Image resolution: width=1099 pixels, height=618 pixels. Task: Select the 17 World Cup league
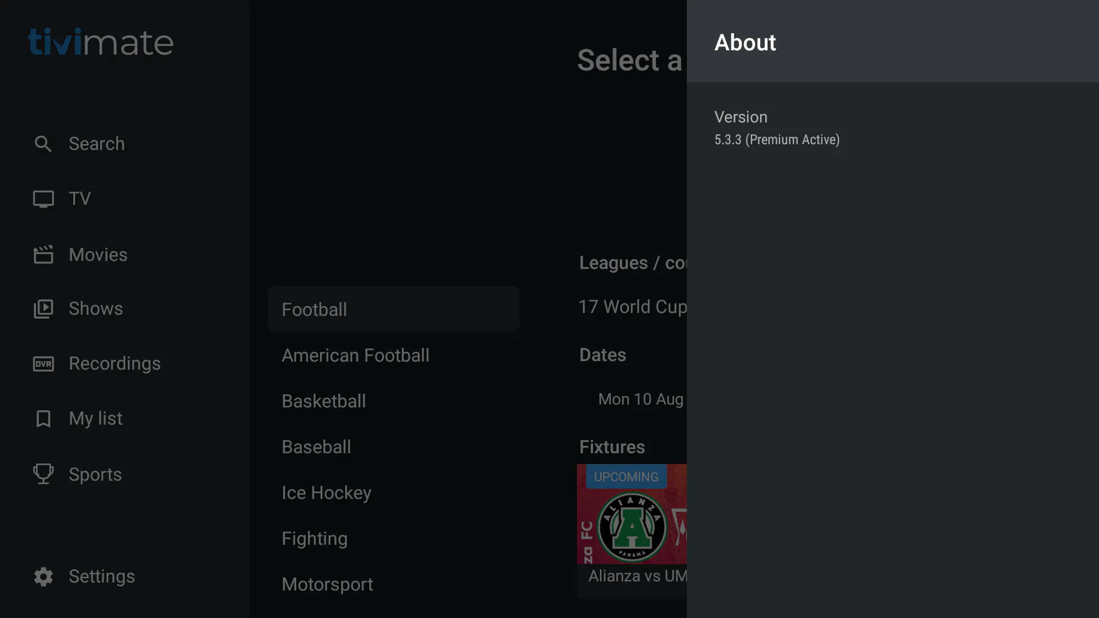pyautogui.click(x=632, y=307)
